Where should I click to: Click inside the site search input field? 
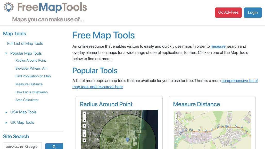(22, 146)
